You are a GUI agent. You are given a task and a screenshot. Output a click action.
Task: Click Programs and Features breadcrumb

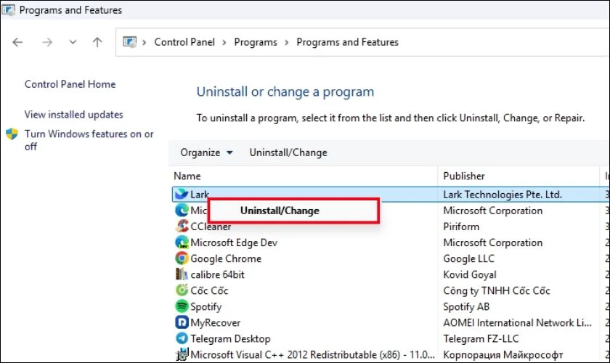347,42
